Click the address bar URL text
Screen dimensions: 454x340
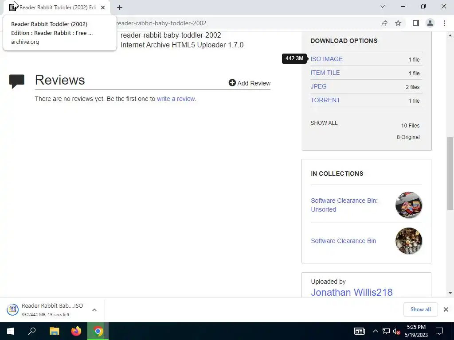pyautogui.click(x=161, y=23)
